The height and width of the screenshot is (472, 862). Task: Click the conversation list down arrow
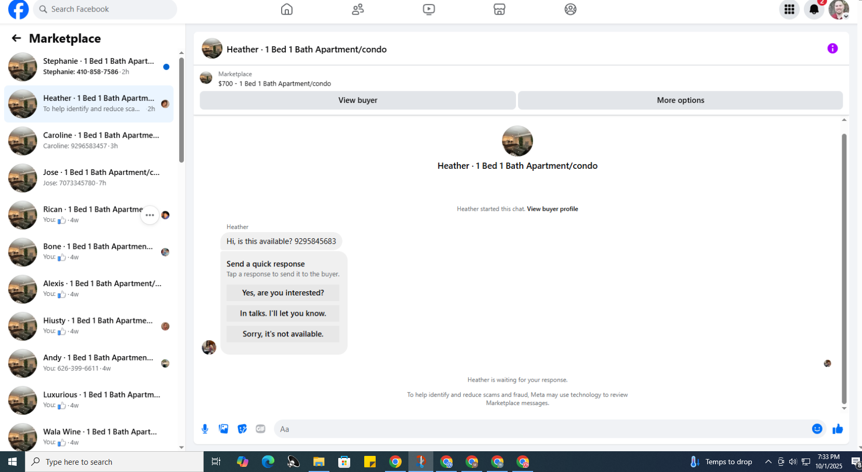(x=181, y=448)
